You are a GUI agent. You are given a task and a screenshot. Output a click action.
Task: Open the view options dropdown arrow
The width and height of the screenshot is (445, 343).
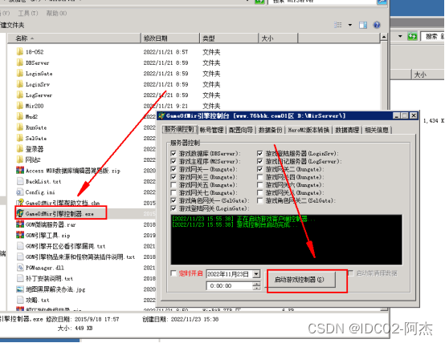(x=350, y=25)
